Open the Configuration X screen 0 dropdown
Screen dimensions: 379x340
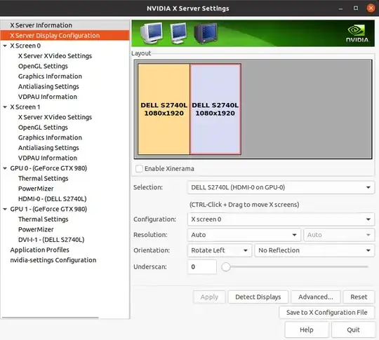pos(281,219)
